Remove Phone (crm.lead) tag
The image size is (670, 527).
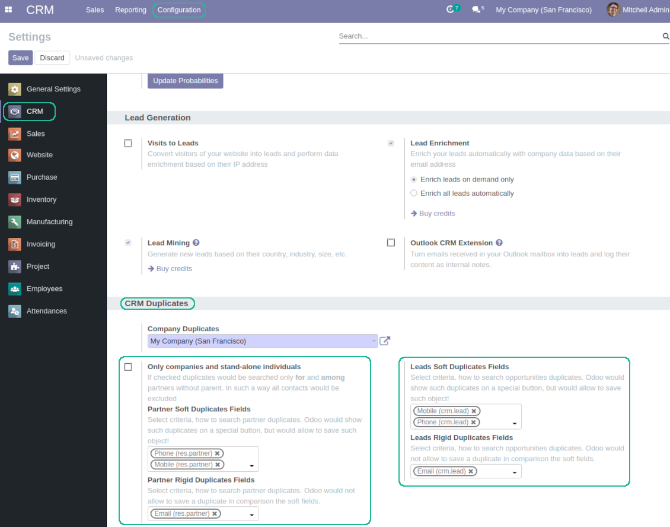click(473, 422)
